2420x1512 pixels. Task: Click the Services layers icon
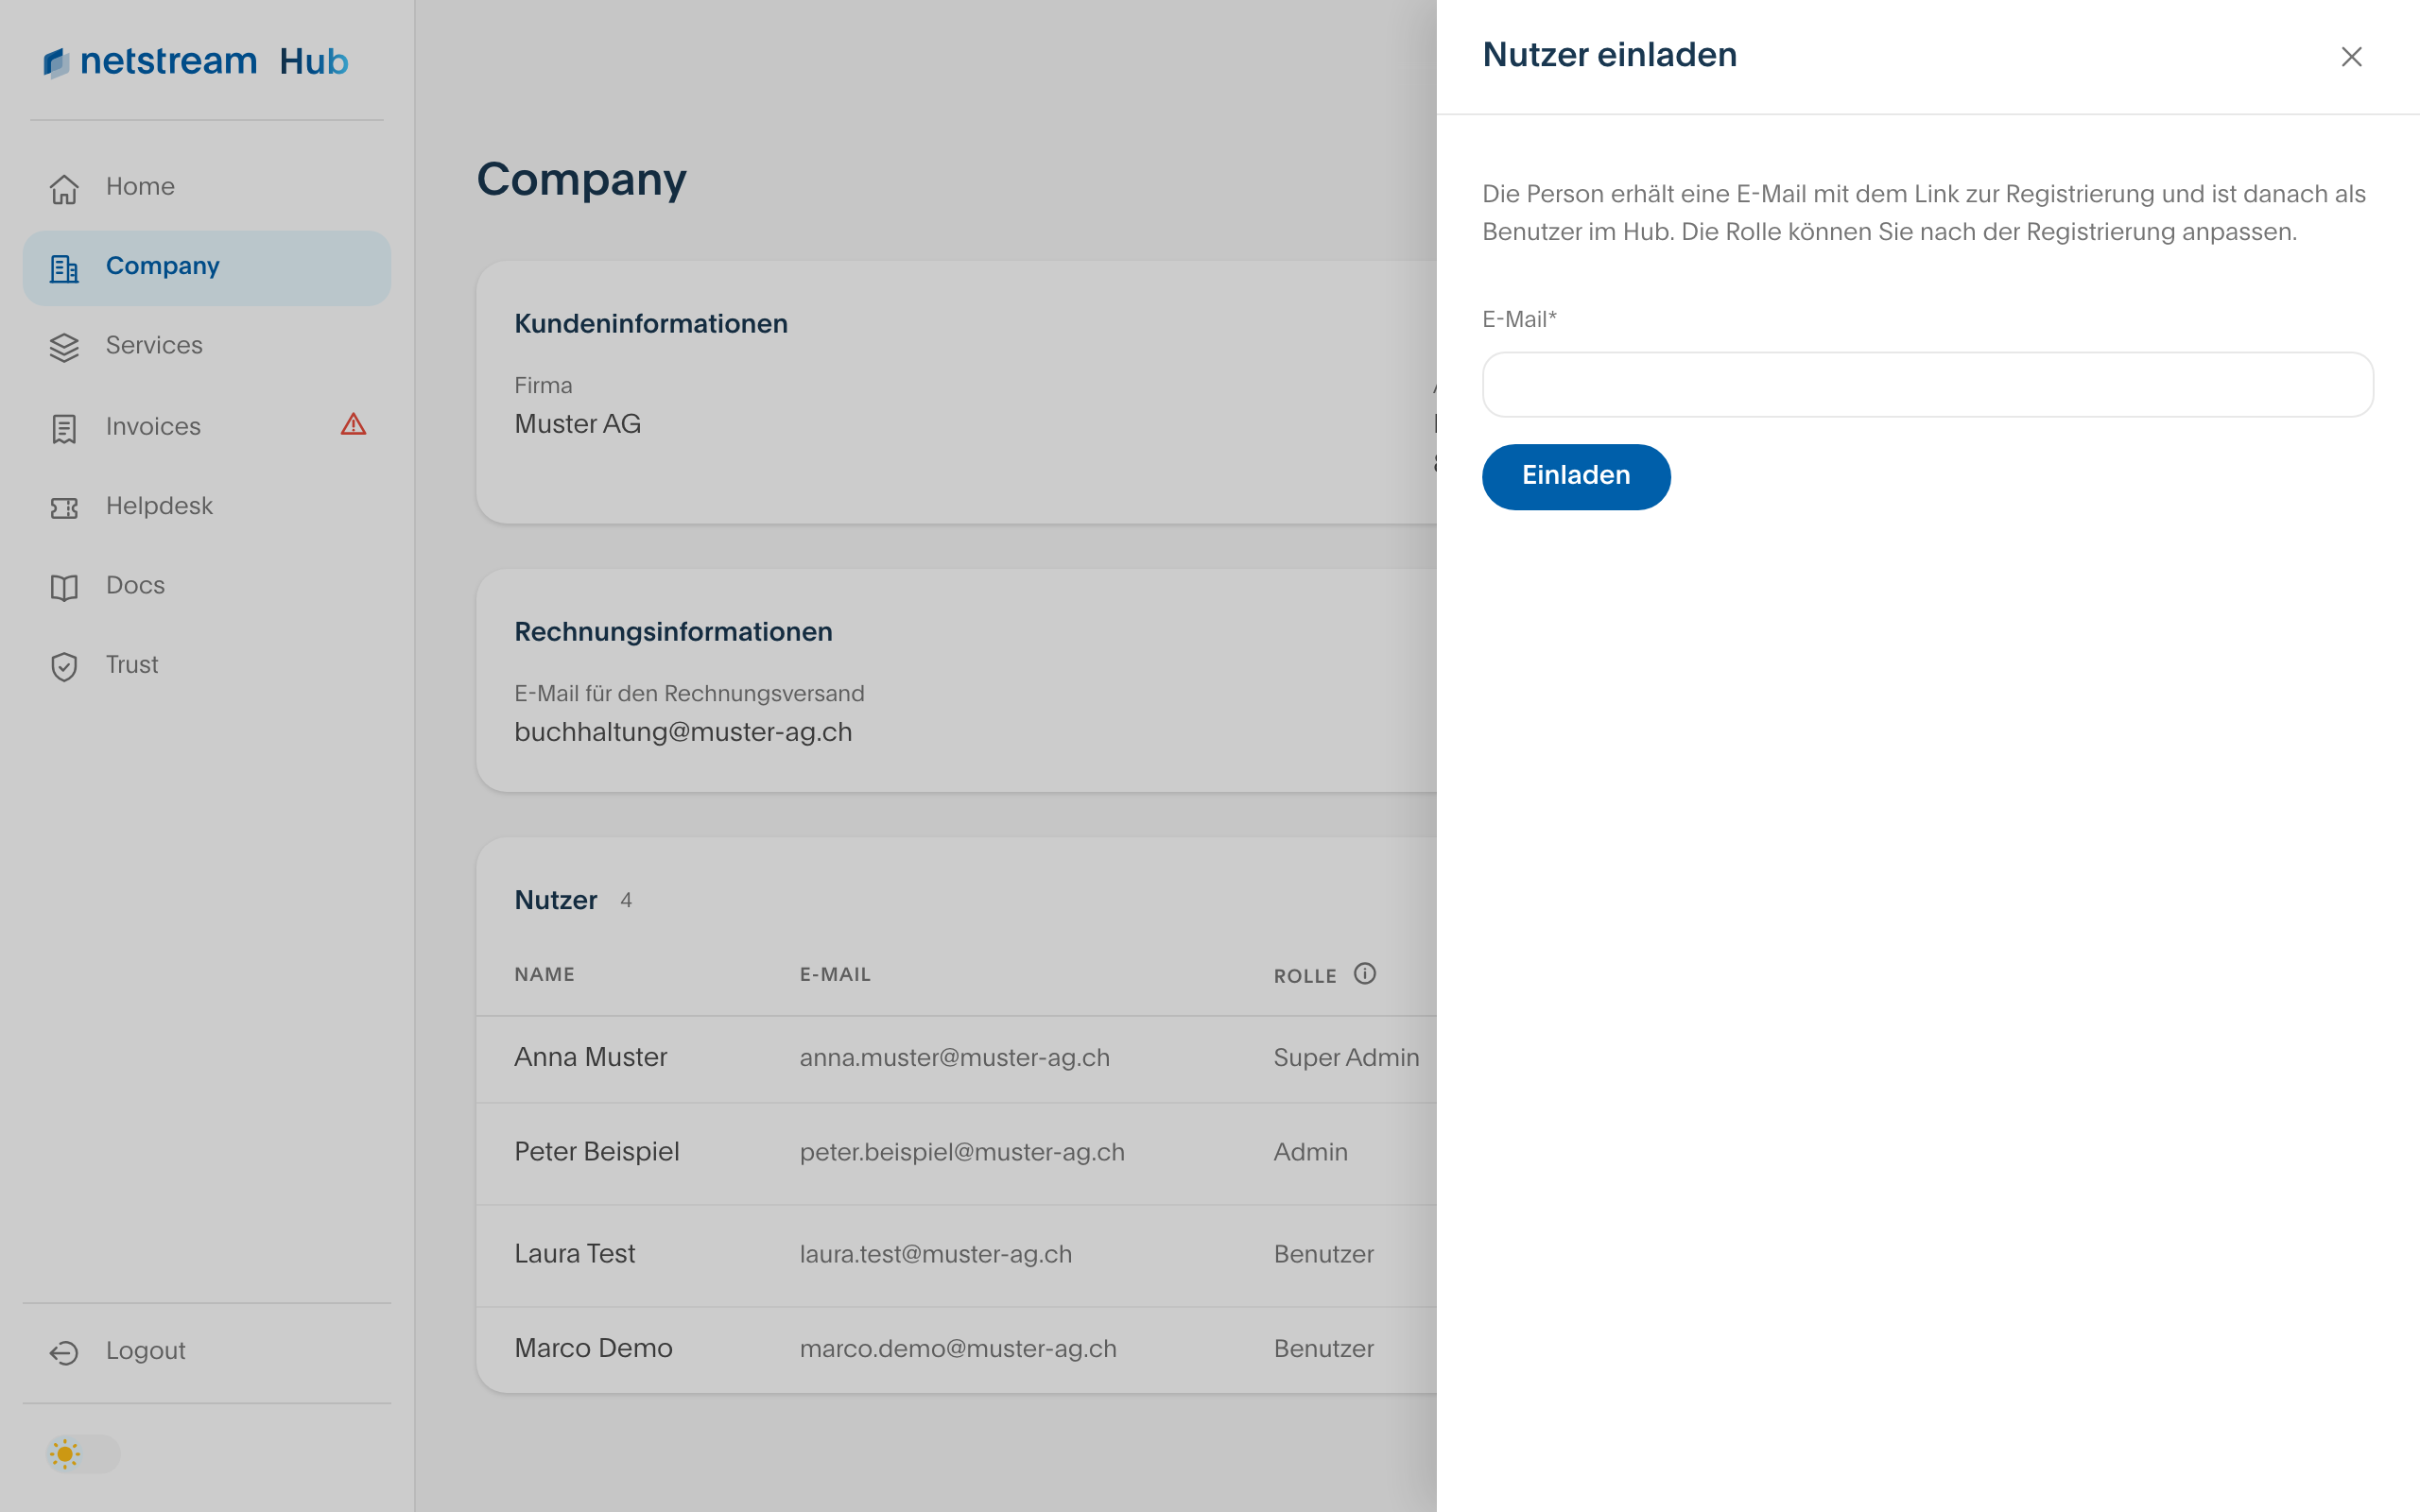click(x=64, y=347)
